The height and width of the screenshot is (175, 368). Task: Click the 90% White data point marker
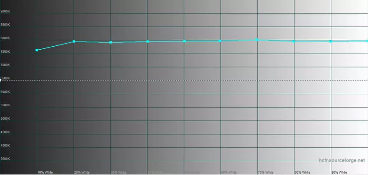[331, 41]
